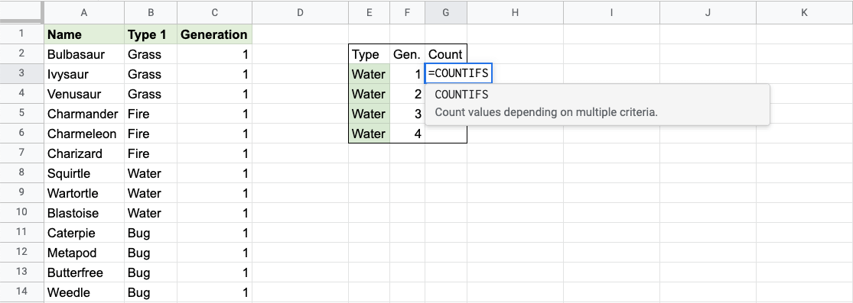Select the Bulbasaur cell

point(84,54)
